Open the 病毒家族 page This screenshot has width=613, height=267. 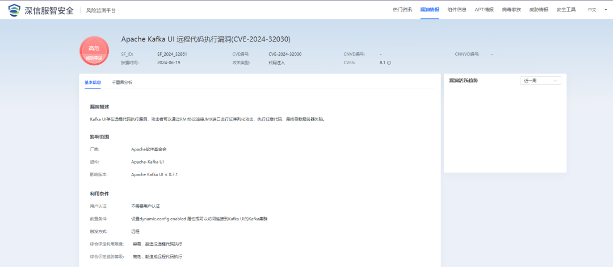[511, 10]
